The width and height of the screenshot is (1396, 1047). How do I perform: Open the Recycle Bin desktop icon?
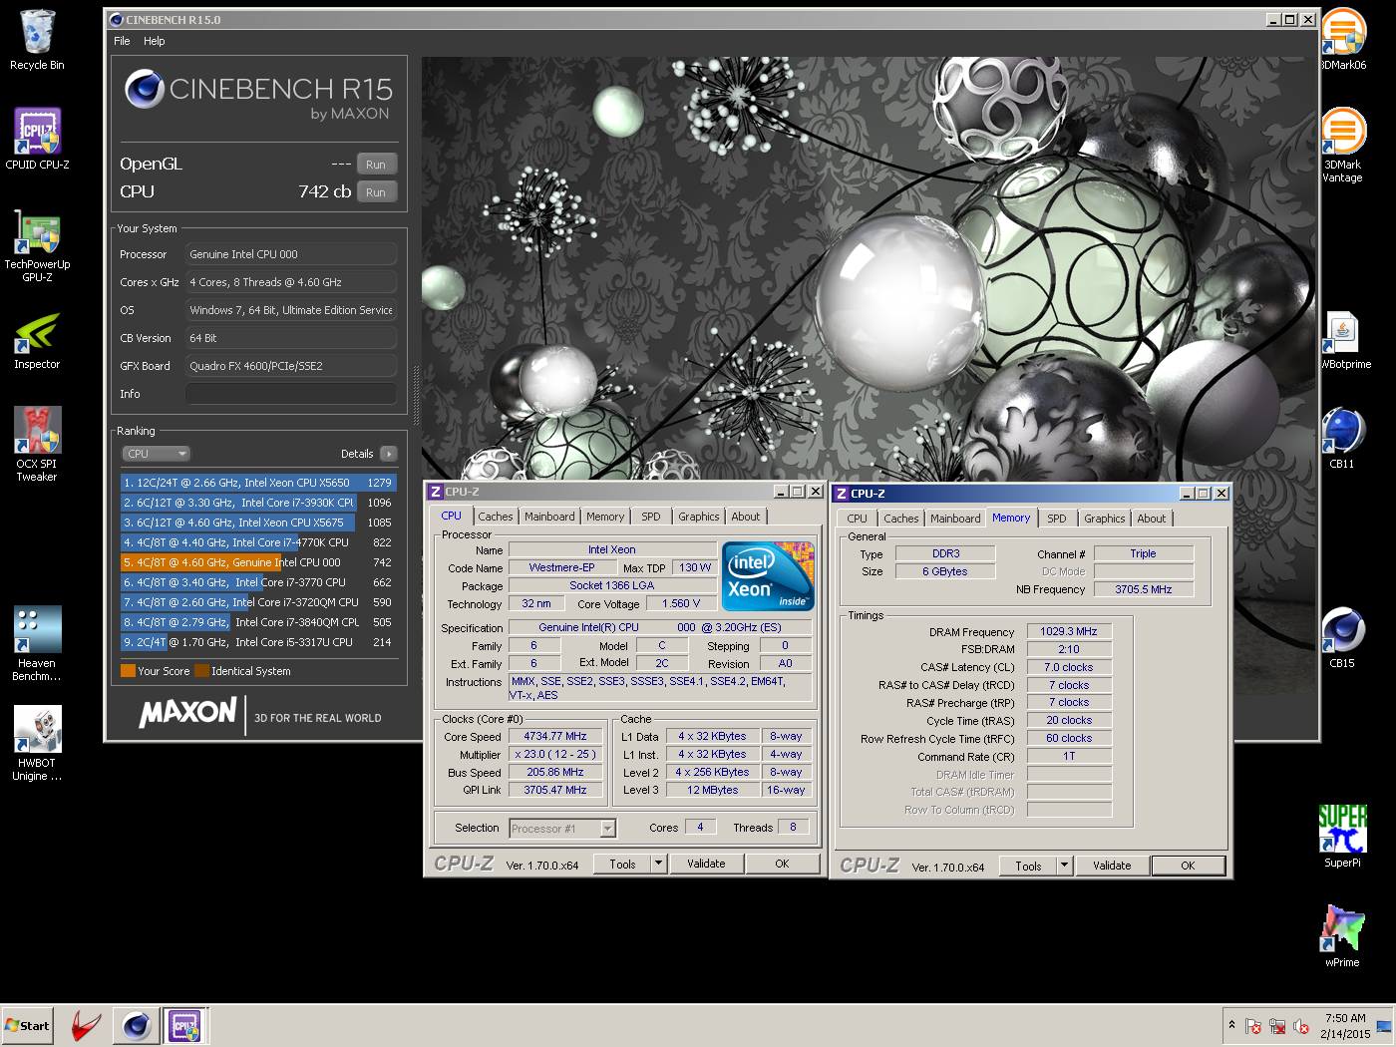pyautogui.click(x=37, y=40)
